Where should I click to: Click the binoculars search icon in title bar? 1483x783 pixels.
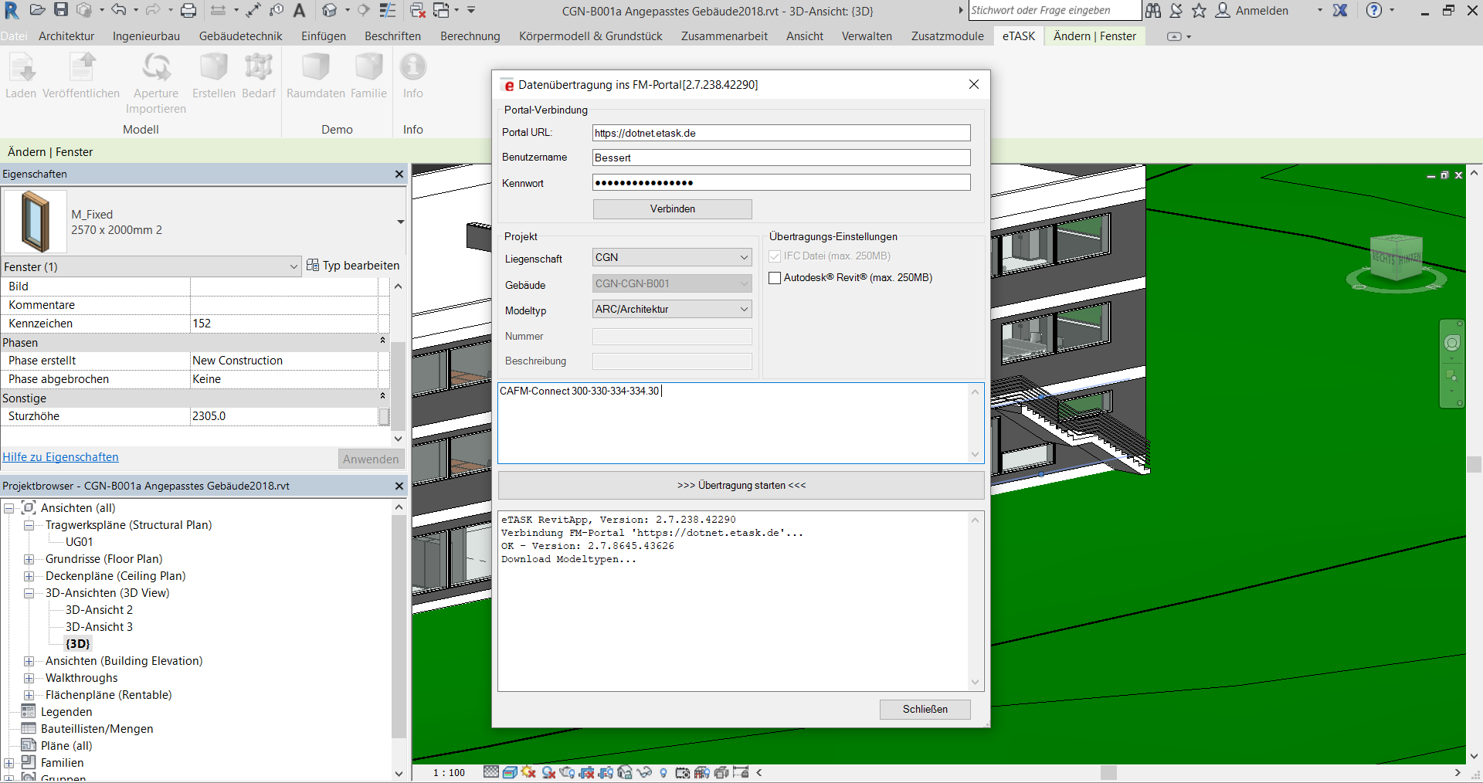coord(1153,10)
